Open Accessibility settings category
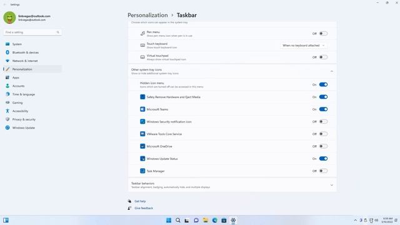The height and width of the screenshot is (225, 400). (x=32, y=111)
